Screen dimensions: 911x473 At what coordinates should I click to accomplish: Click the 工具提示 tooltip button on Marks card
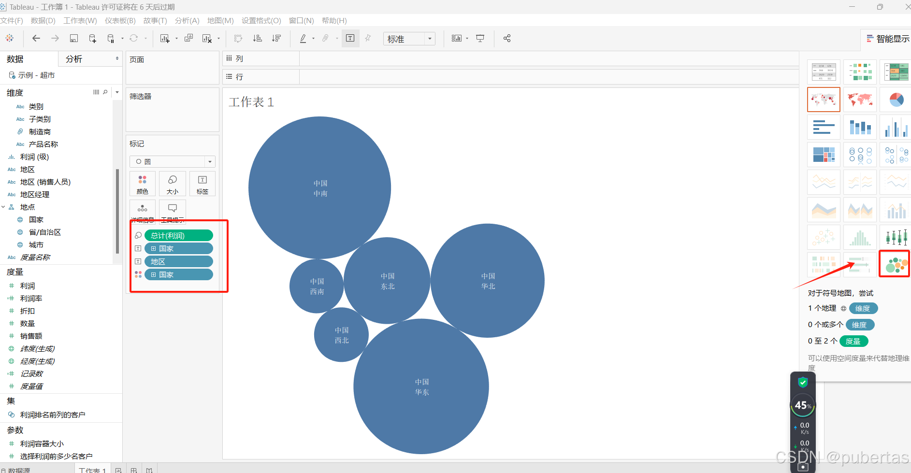click(x=173, y=212)
